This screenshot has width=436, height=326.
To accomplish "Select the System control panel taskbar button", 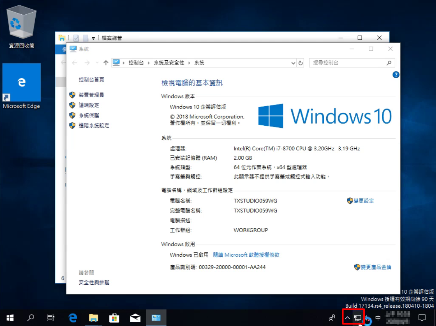I will (x=156, y=318).
